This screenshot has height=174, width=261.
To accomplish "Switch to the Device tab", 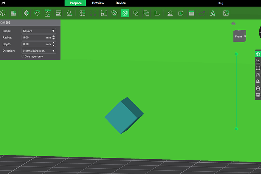I will coord(121,3).
